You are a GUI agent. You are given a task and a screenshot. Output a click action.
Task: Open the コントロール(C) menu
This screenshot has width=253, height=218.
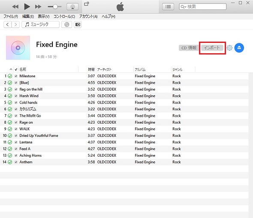pos(64,16)
